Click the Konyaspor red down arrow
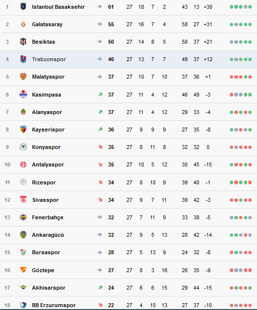This screenshot has height=310, width=257. pyautogui.click(x=100, y=147)
